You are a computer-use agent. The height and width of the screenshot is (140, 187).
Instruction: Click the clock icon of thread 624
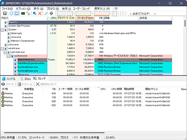tap(3, 93)
